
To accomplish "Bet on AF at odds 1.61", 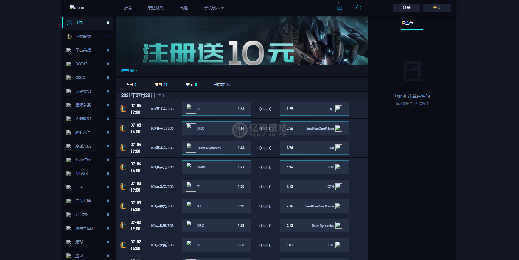I will click(216, 109).
